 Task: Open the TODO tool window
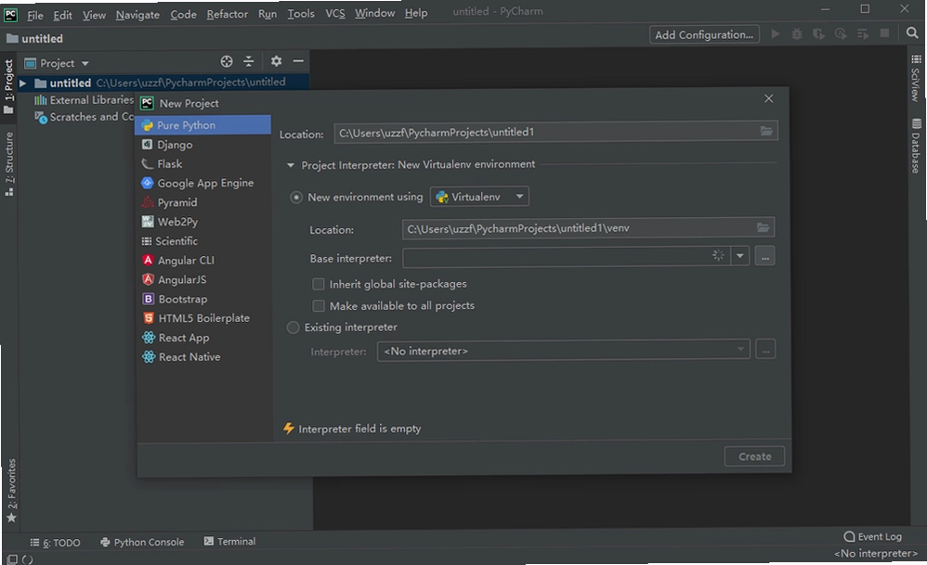(55, 542)
